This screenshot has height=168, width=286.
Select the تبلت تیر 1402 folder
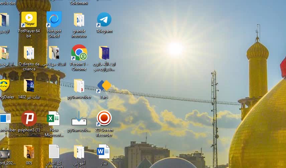[x=29, y=86]
